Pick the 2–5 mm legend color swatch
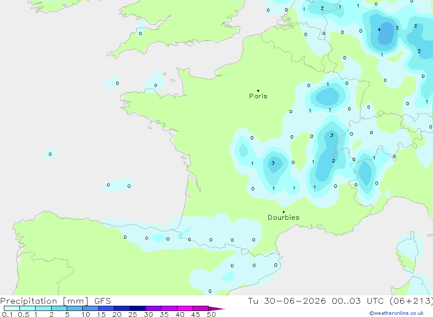The width and height of the screenshot is (433, 317). click(x=59, y=308)
